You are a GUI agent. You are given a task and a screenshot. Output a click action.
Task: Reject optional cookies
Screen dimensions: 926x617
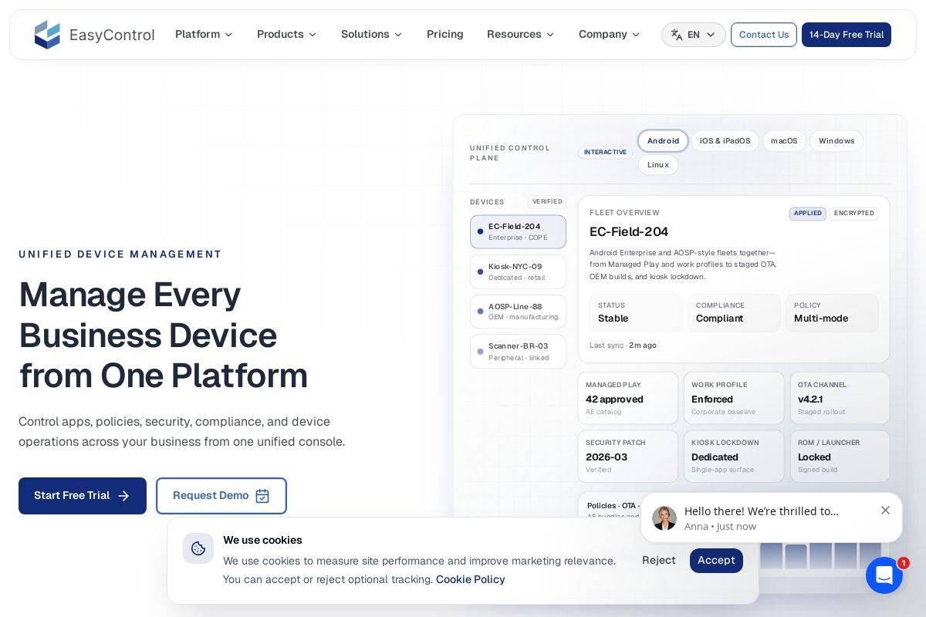(x=659, y=561)
